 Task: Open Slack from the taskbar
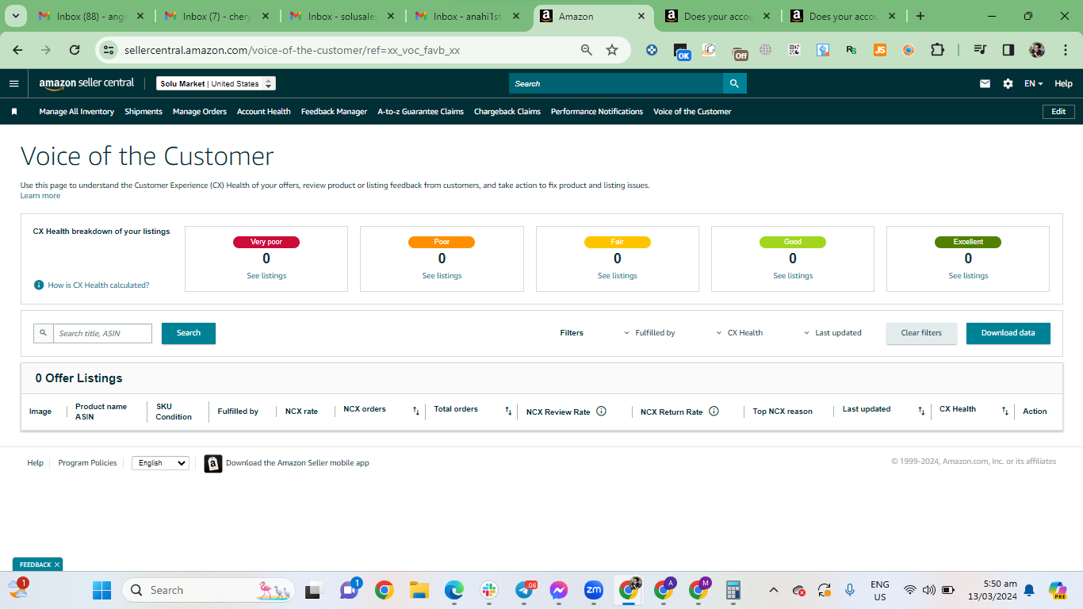(489, 590)
